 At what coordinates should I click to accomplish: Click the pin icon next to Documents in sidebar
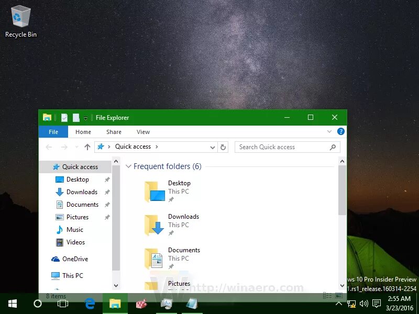tap(107, 205)
